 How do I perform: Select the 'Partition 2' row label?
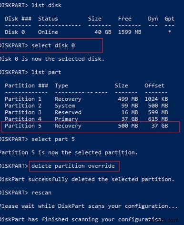pos(23,106)
